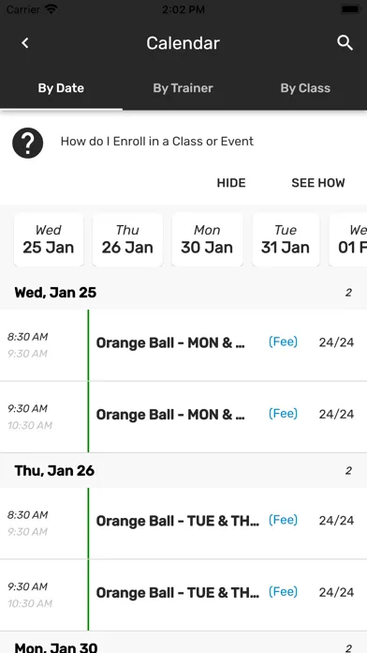367x653 pixels.
Task: Select the Wed 25 Jan date card
Action: 48,239
